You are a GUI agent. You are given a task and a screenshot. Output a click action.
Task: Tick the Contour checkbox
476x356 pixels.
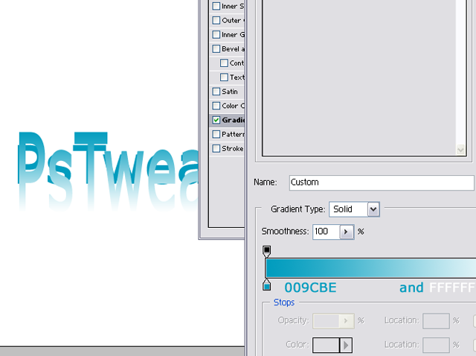224,63
